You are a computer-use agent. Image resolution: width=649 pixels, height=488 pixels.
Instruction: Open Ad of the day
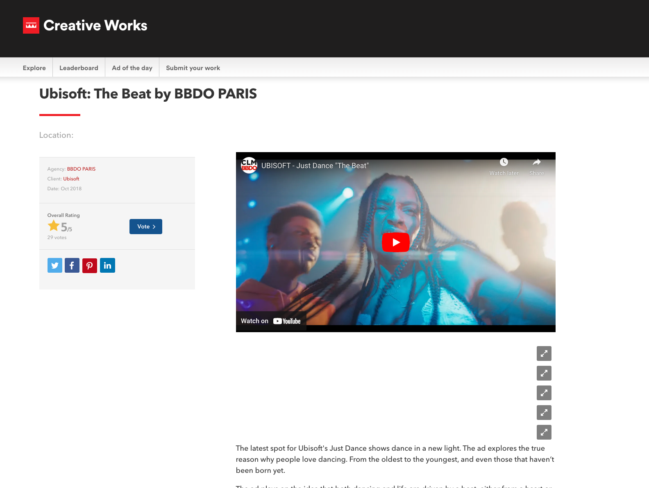(x=132, y=68)
